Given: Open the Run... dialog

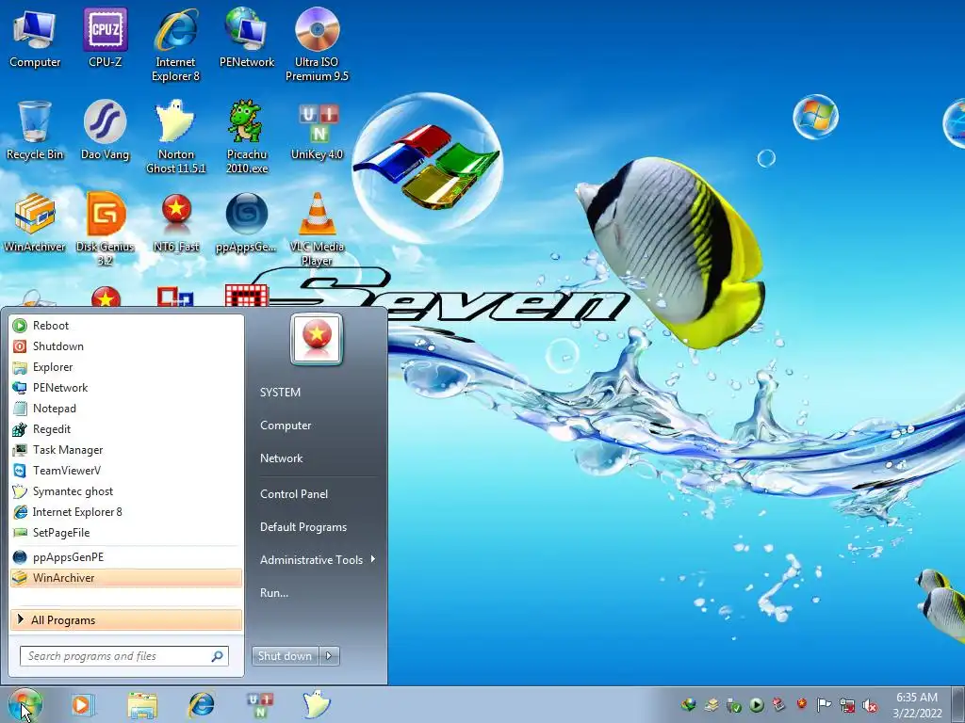Looking at the screenshot, I should (274, 593).
